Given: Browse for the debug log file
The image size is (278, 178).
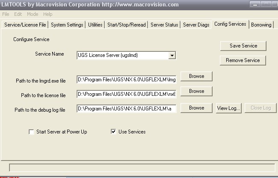Looking at the screenshot, I should (x=196, y=108).
